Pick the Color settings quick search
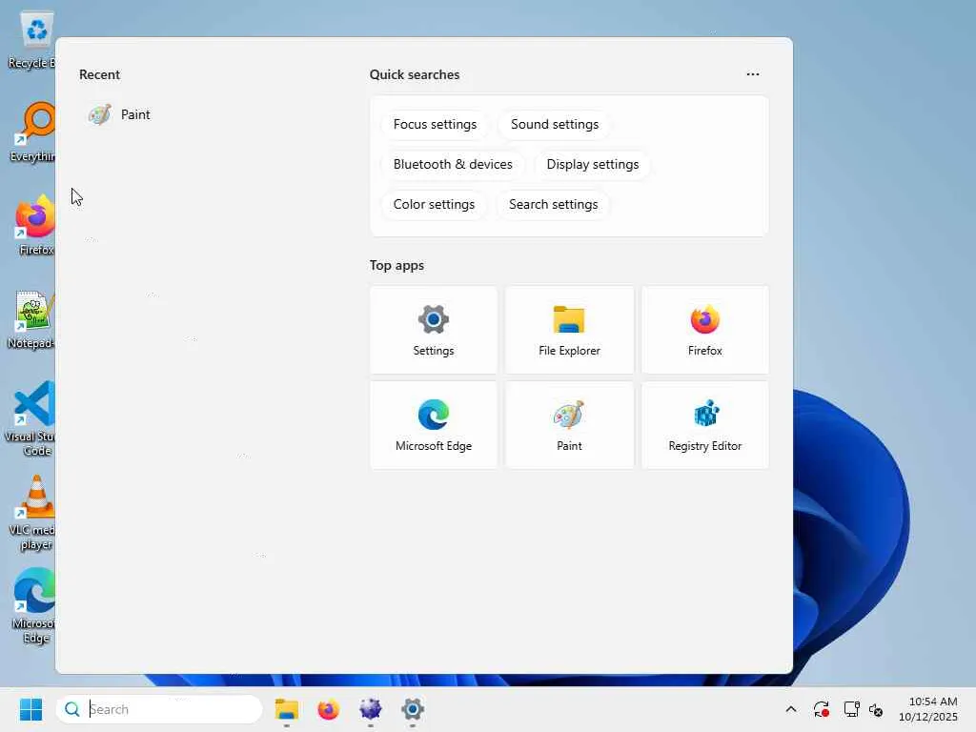This screenshot has height=732, width=976. [434, 204]
